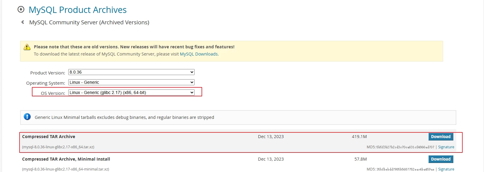Download the Minimal Install TAR archive
The height and width of the screenshot is (172, 484).
tap(441, 159)
